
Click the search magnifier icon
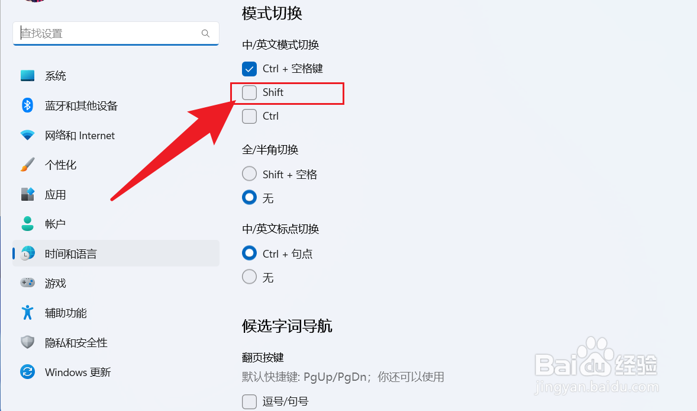[205, 33]
